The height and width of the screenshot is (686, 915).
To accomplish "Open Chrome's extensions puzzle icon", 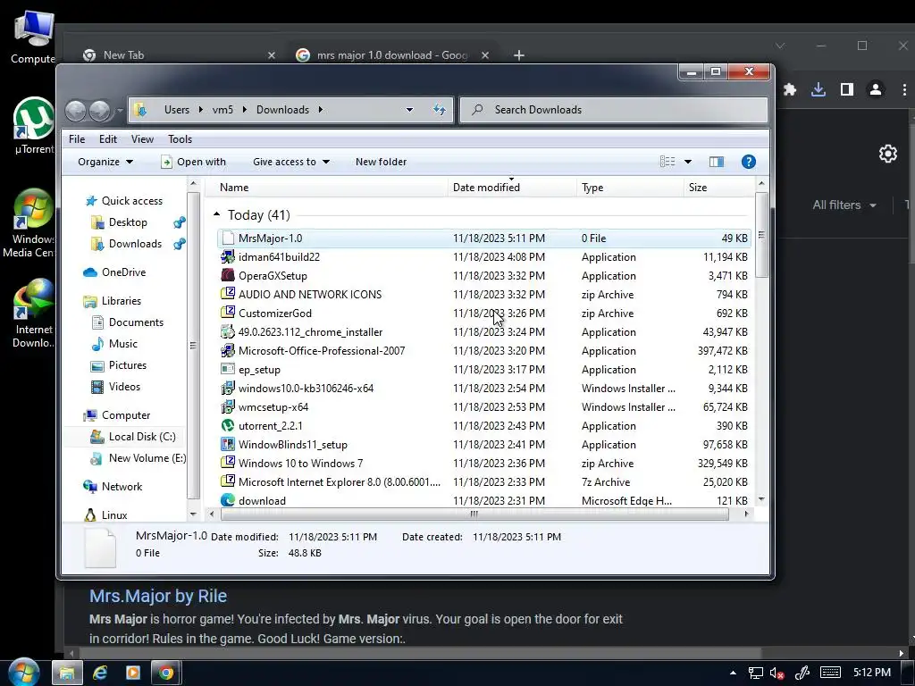I will 790,89.
